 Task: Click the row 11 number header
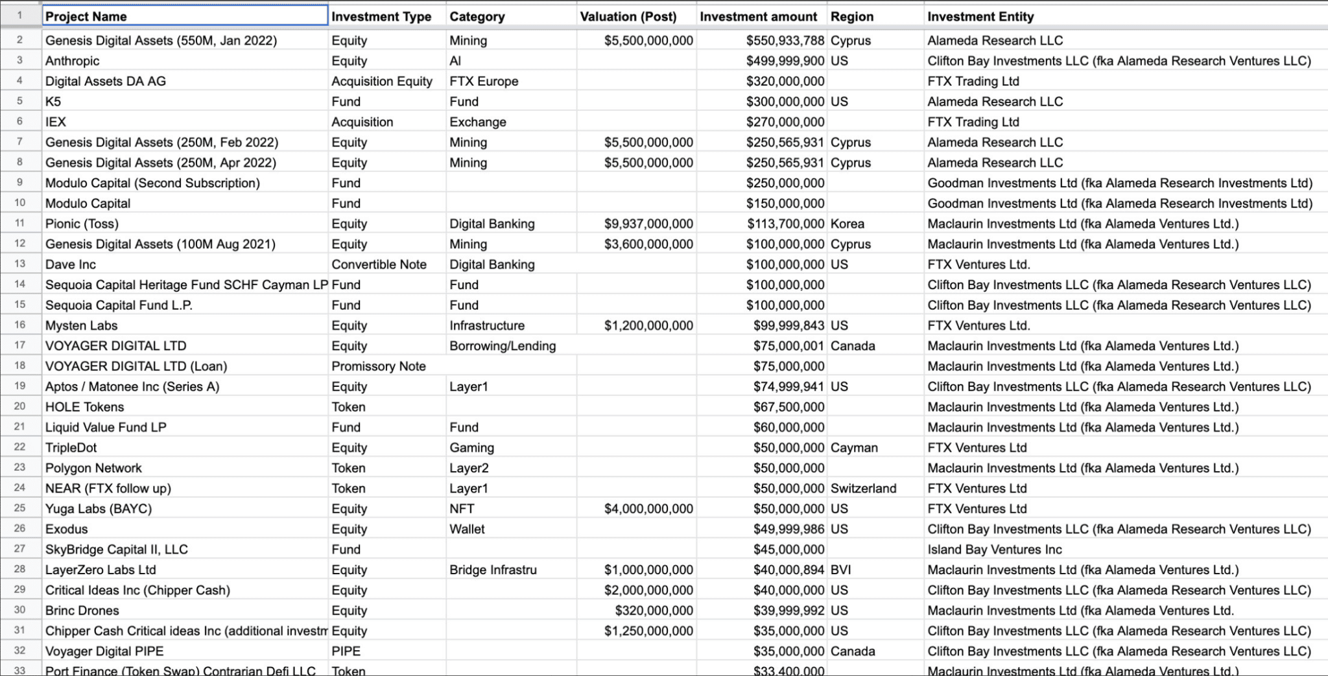[x=19, y=224]
